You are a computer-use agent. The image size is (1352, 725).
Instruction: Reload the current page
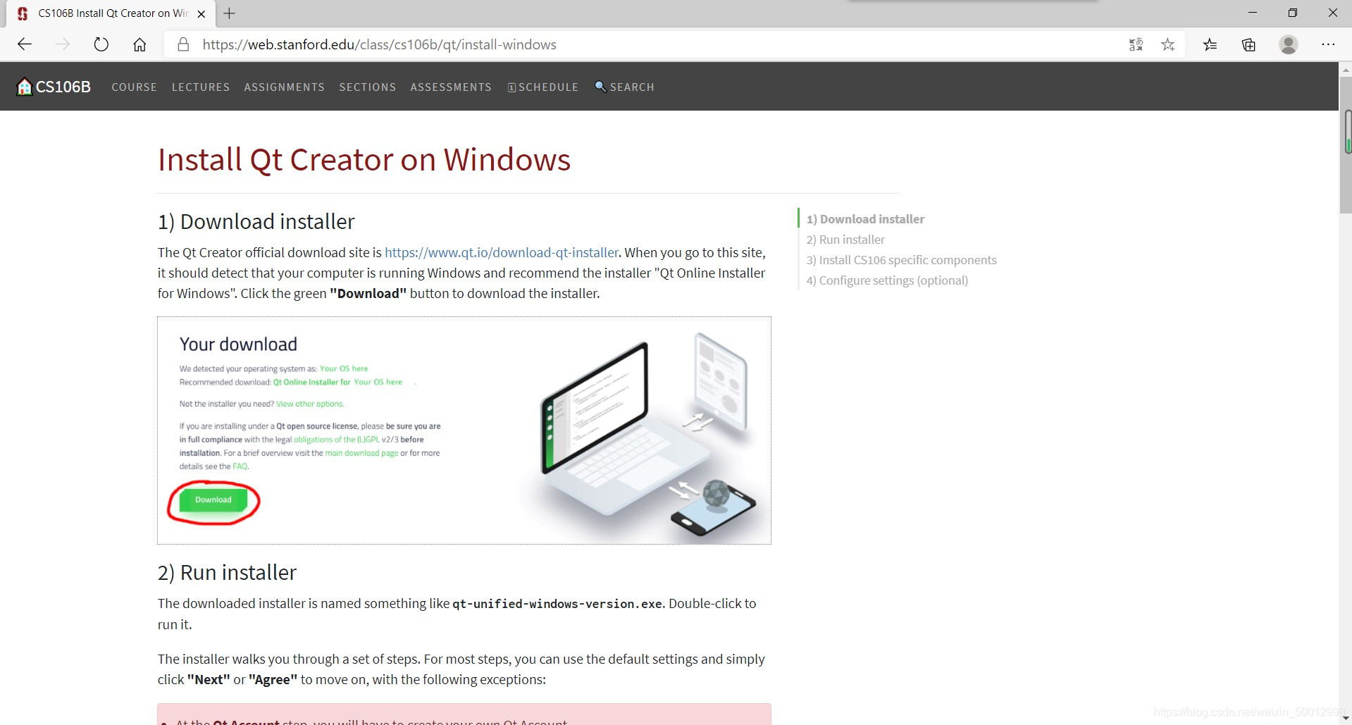coord(101,44)
